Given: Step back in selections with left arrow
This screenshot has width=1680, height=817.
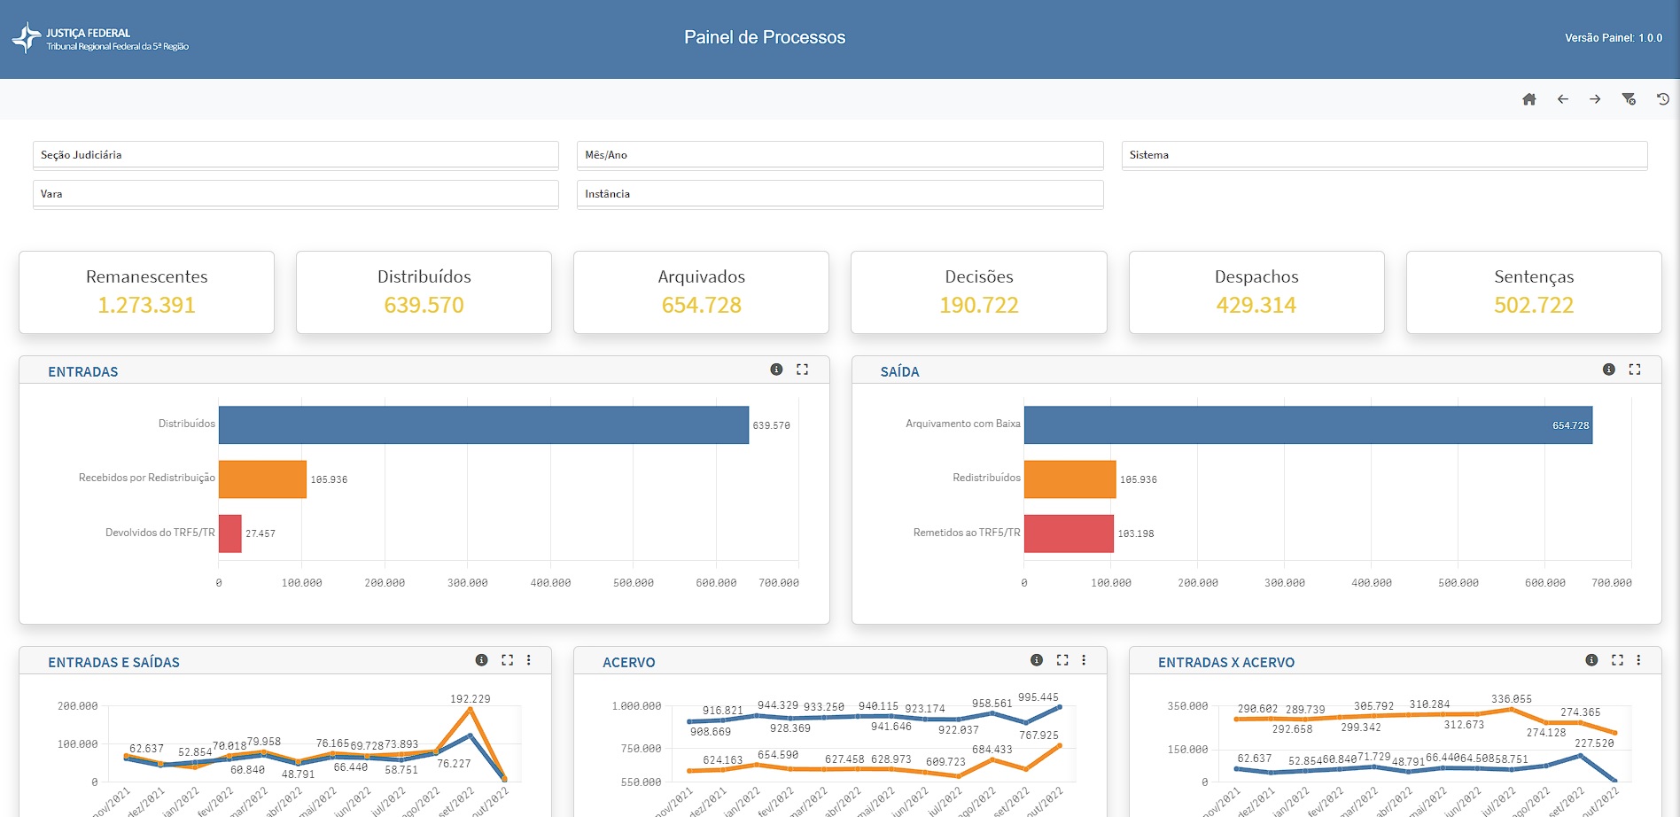Looking at the screenshot, I should tap(1563, 99).
